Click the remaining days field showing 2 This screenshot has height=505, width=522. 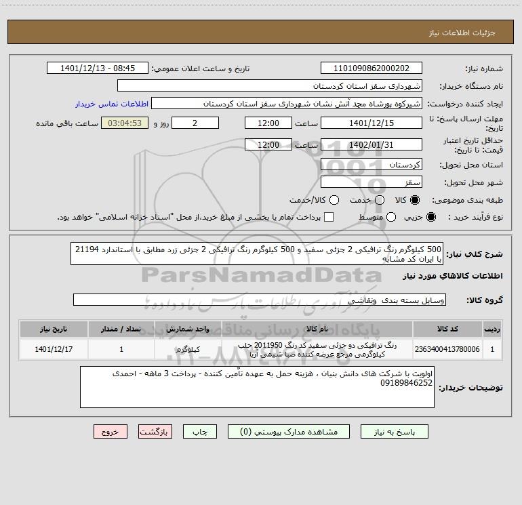pyautogui.click(x=195, y=123)
